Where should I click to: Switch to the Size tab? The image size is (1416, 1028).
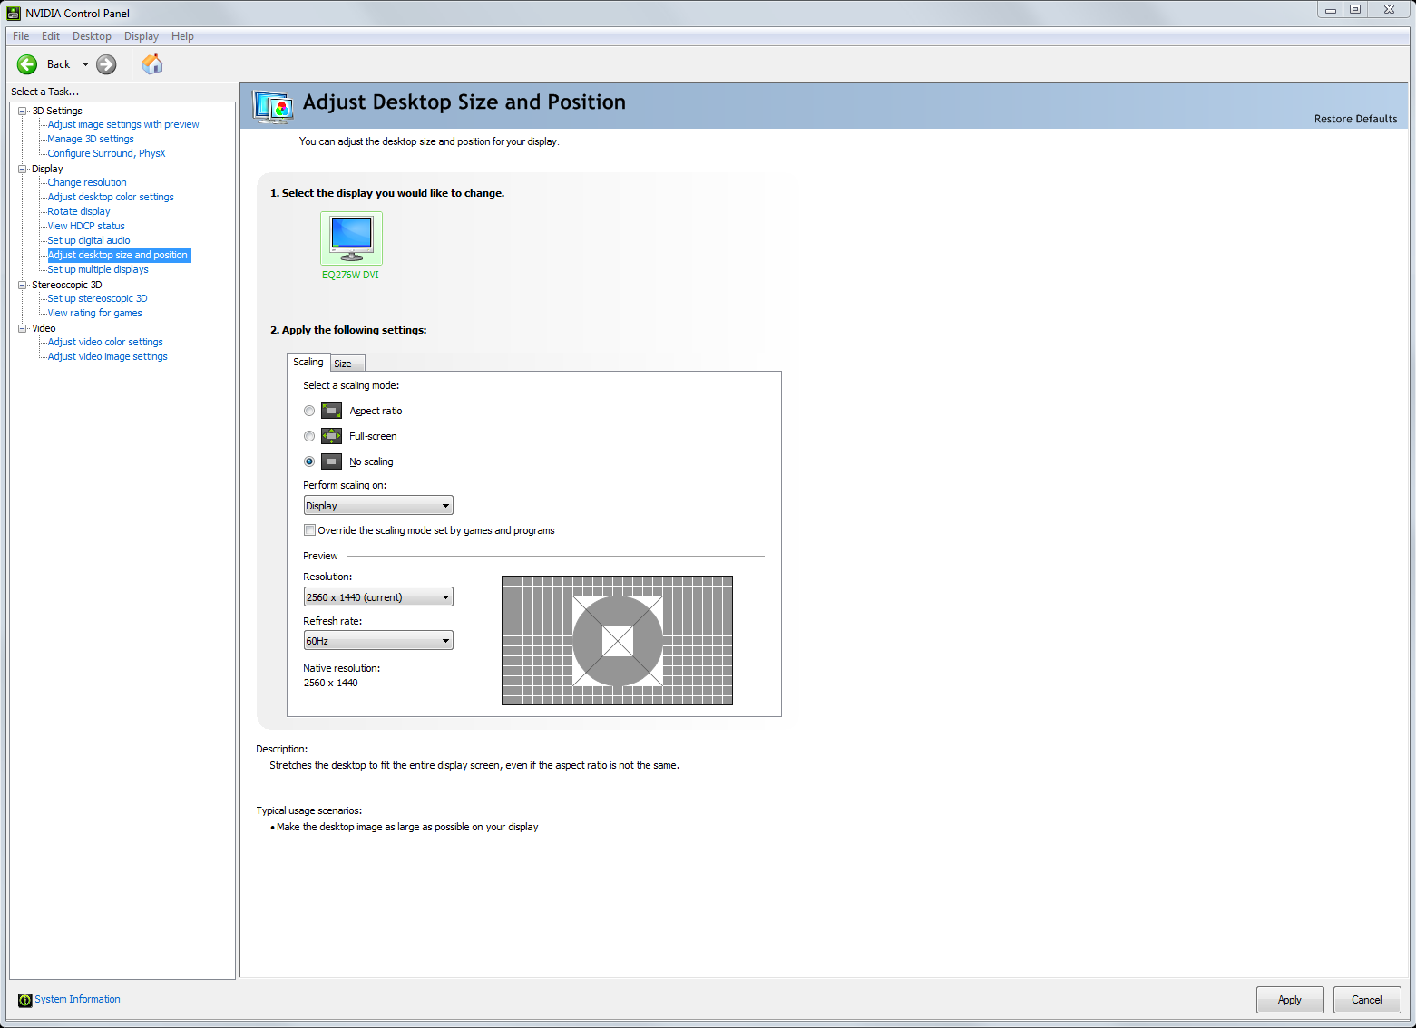[347, 364]
